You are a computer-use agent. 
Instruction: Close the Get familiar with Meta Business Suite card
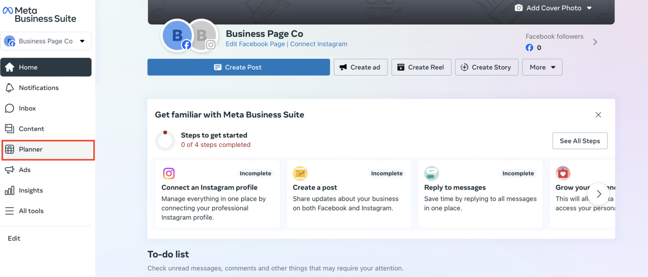click(598, 115)
